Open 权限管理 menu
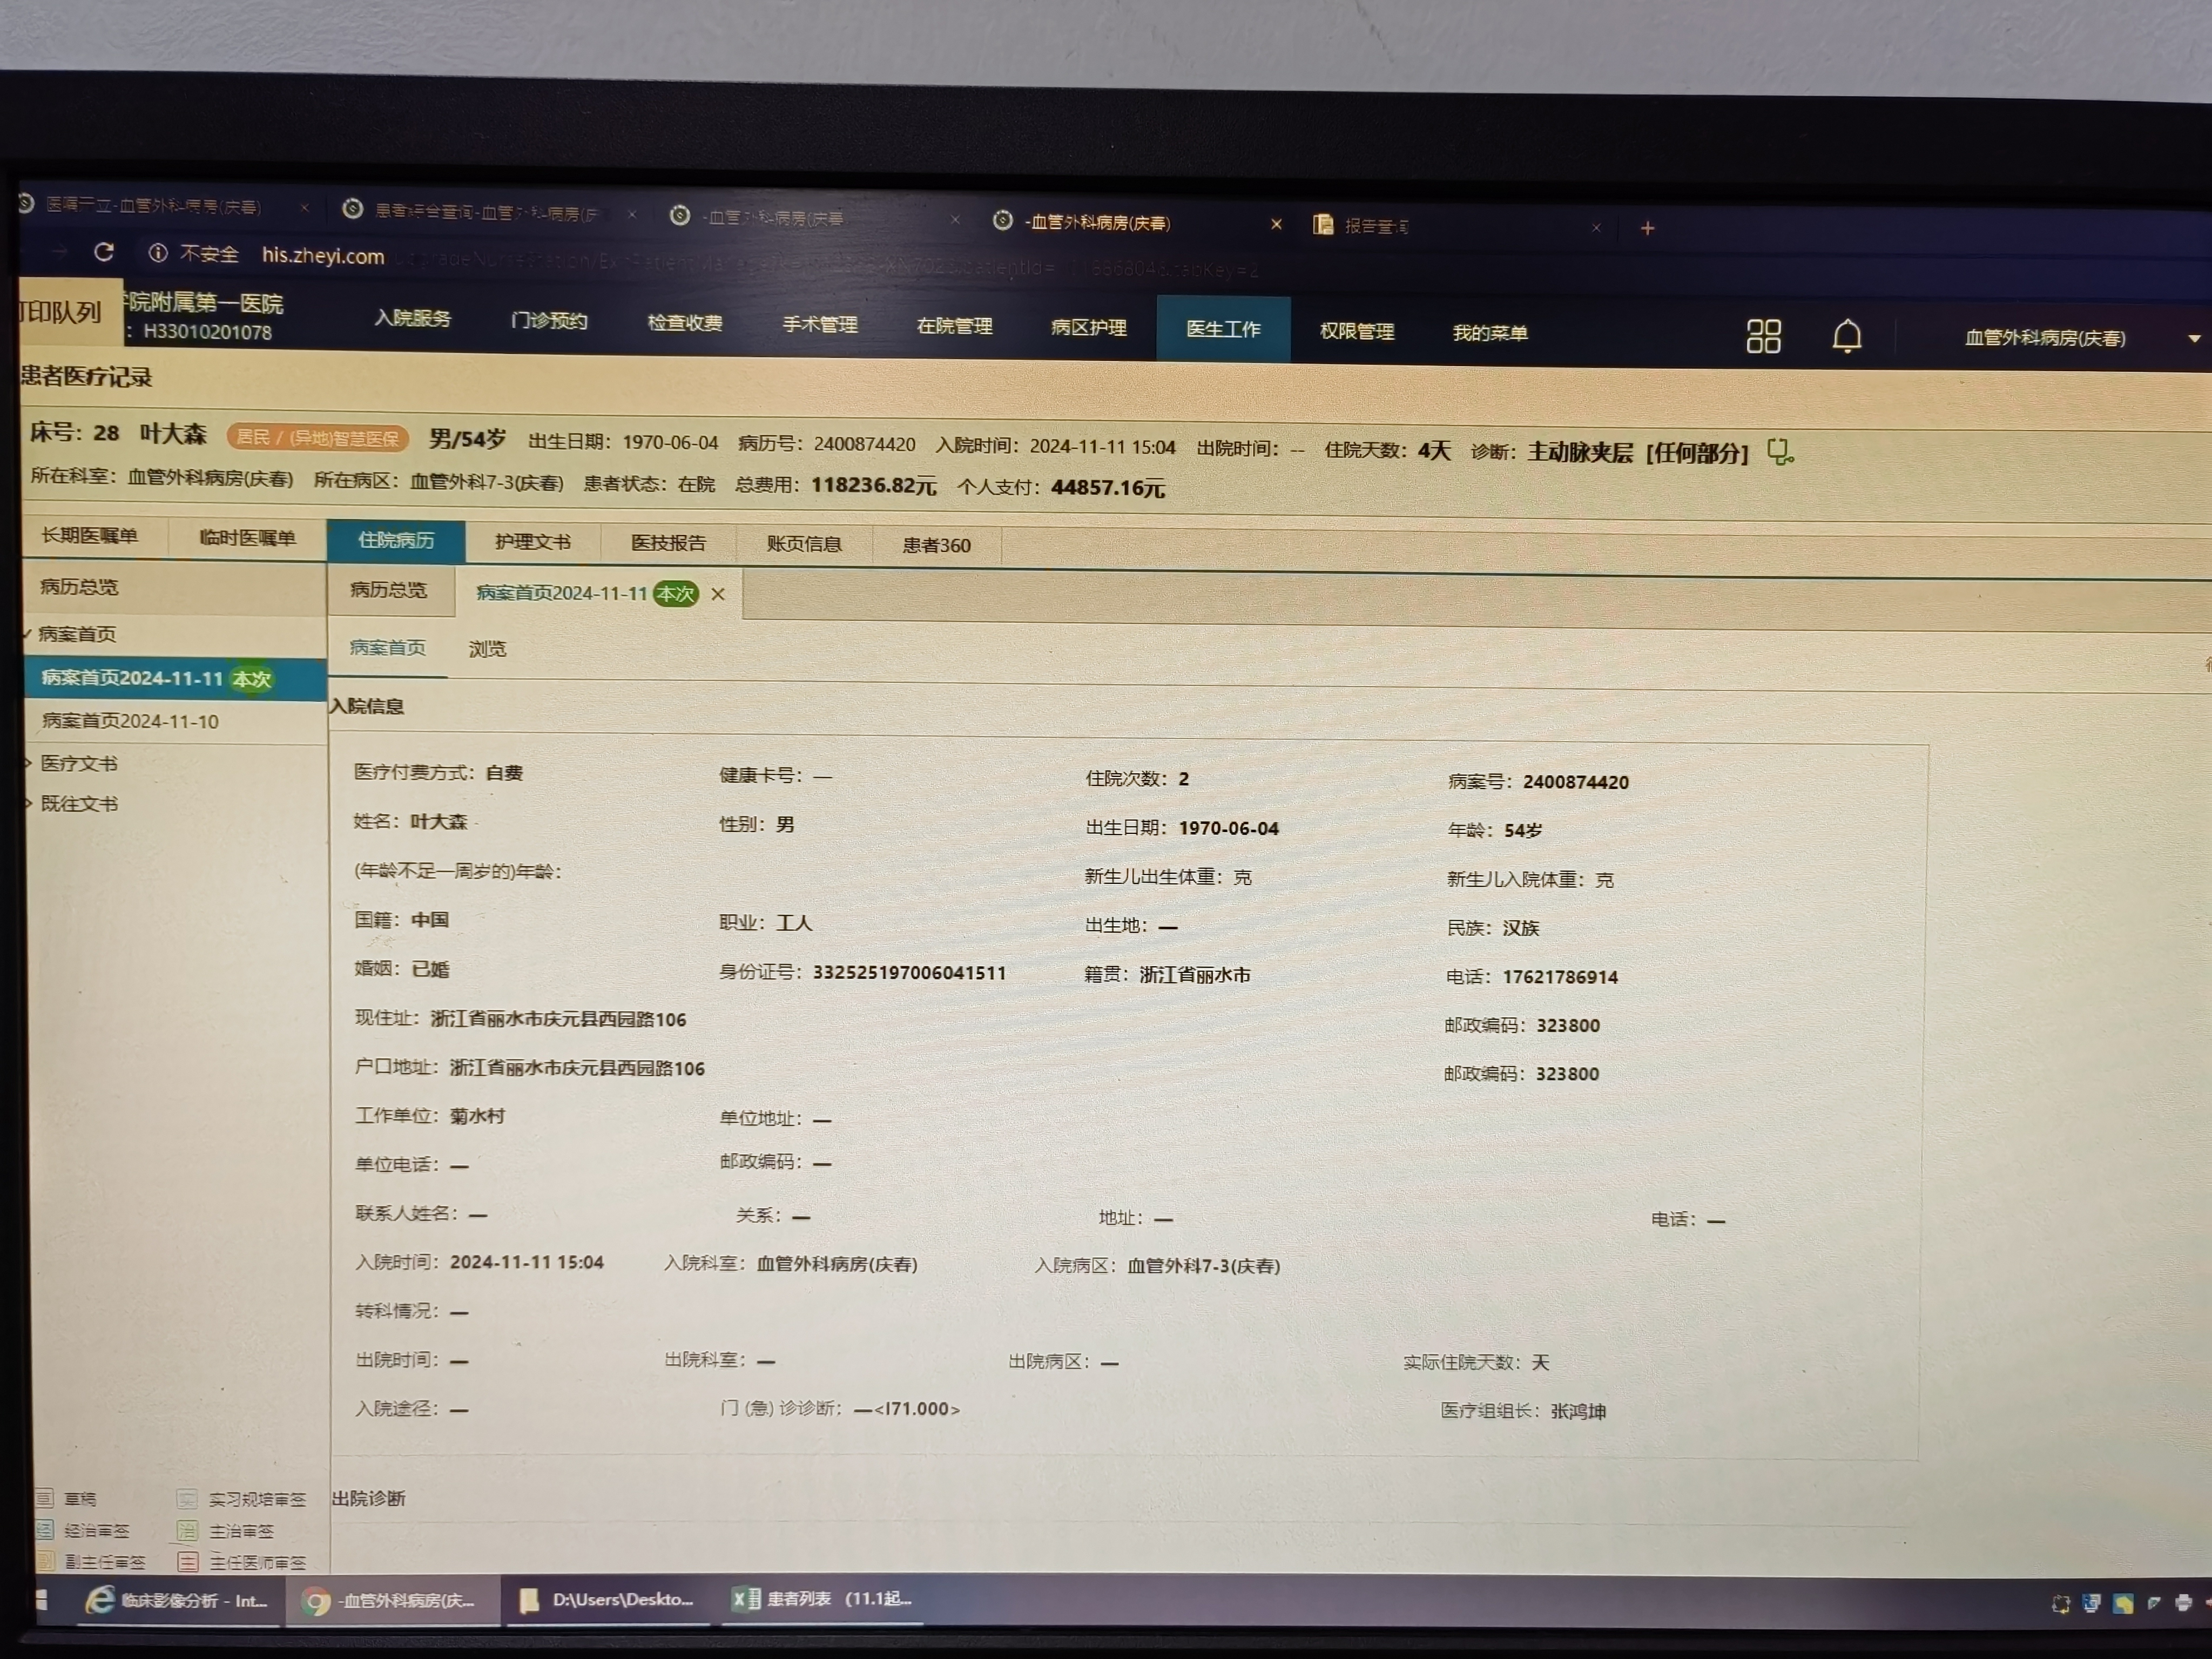The height and width of the screenshot is (1659, 2212). [x=1357, y=331]
